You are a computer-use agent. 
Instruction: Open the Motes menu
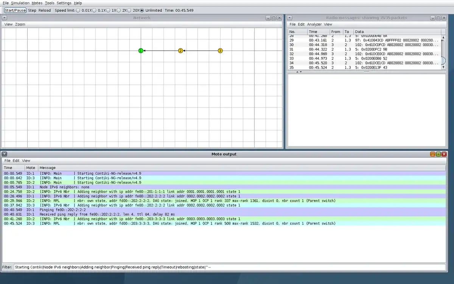(37, 3)
